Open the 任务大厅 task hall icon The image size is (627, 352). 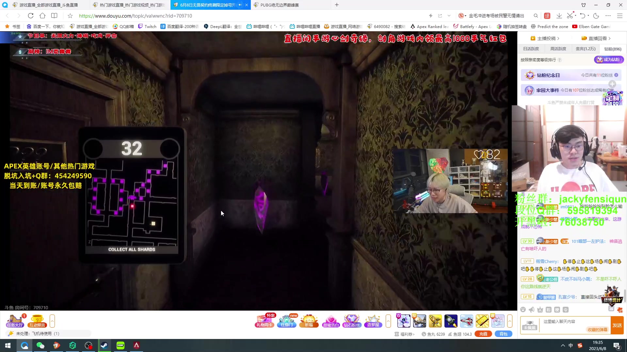coord(15,321)
